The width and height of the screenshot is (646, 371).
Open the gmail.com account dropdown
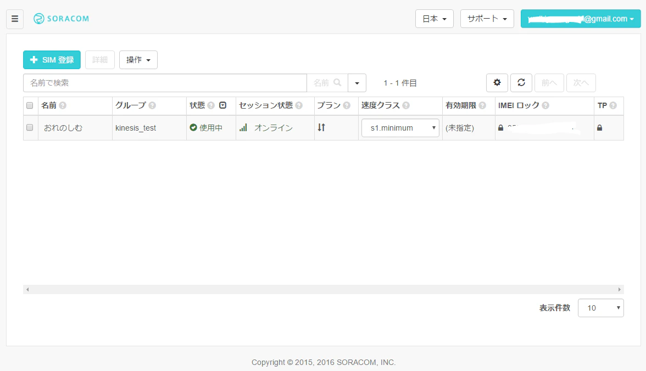[x=581, y=19]
